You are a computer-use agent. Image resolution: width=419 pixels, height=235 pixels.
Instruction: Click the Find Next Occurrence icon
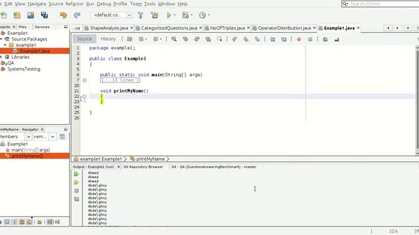[x=196, y=39]
